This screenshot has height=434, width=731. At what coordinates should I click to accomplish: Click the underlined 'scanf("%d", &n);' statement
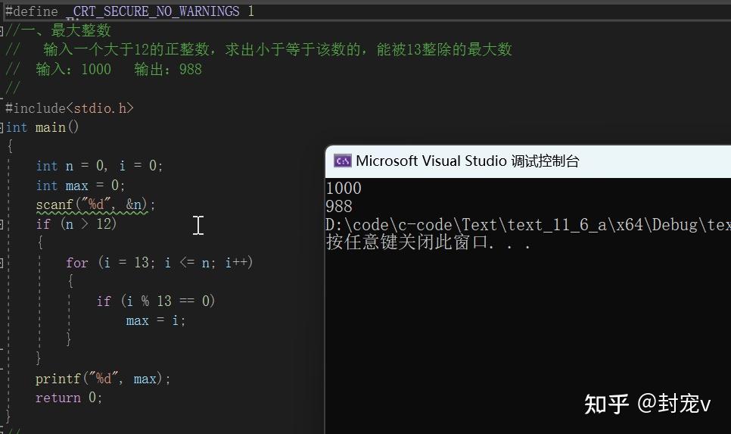pos(95,205)
